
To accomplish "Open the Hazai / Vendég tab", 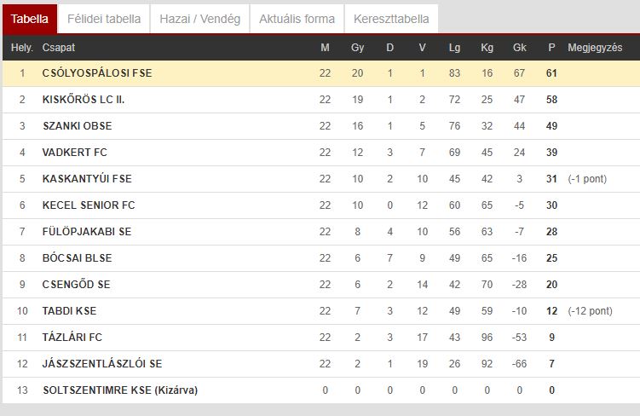I will coord(199,19).
